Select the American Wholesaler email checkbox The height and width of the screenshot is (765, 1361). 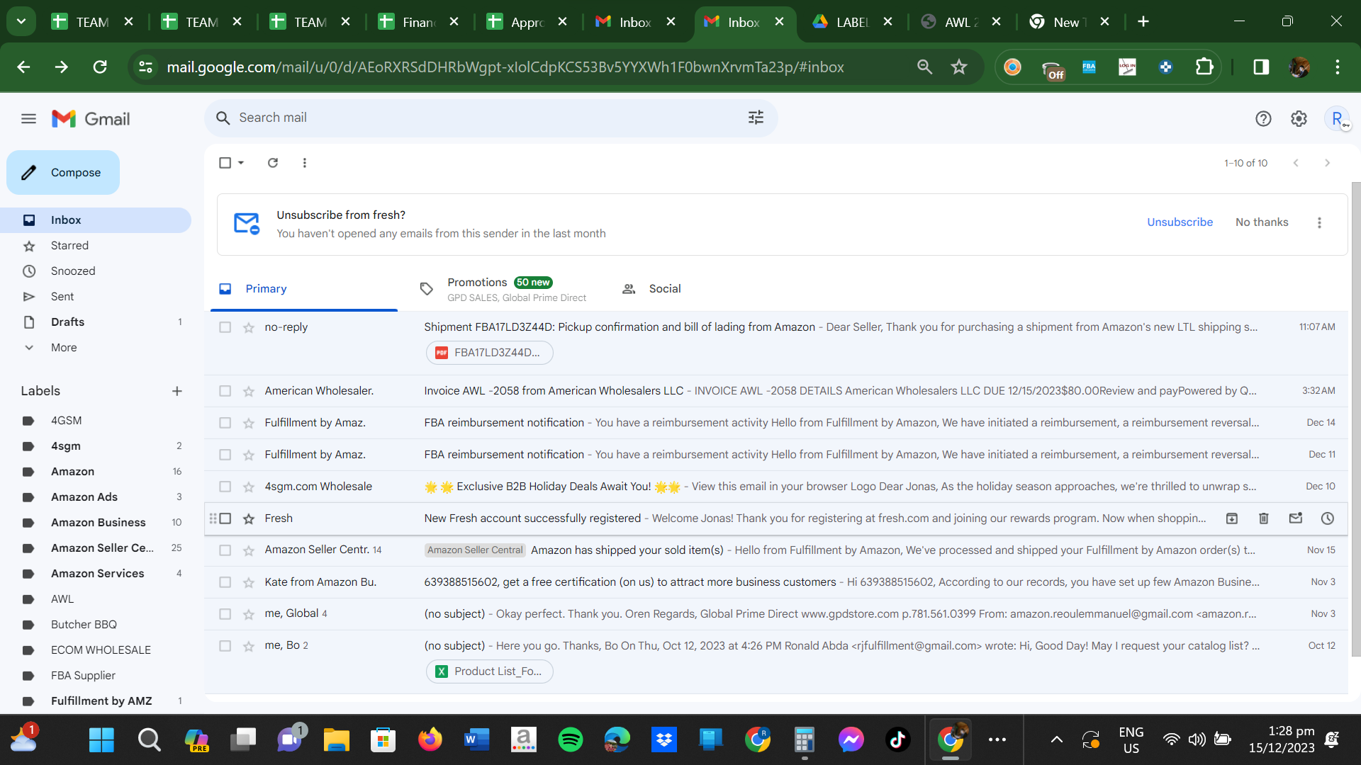click(x=225, y=391)
